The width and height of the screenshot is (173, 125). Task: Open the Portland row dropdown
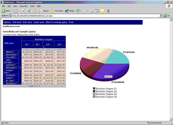click(x=15, y=75)
